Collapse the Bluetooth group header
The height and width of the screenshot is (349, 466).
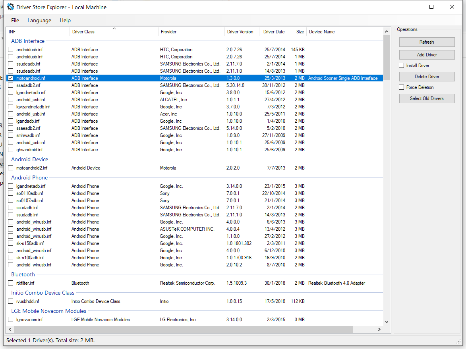23,274
